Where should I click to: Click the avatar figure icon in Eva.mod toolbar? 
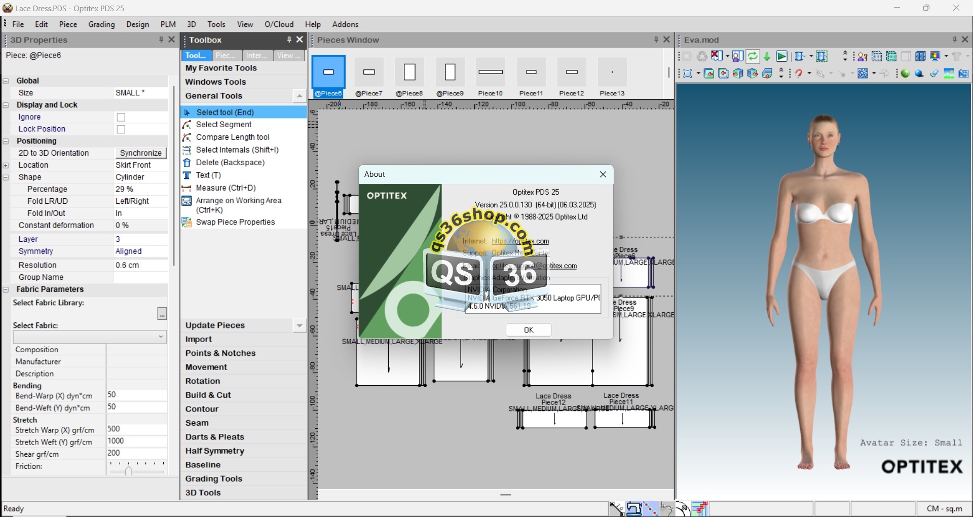tap(738, 56)
